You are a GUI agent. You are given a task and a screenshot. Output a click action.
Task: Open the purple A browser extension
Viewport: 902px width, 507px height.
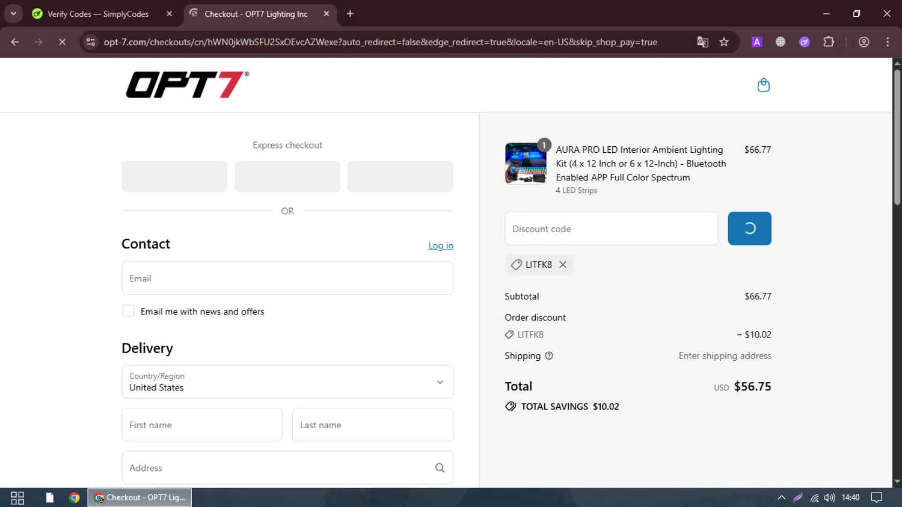[x=756, y=42]
